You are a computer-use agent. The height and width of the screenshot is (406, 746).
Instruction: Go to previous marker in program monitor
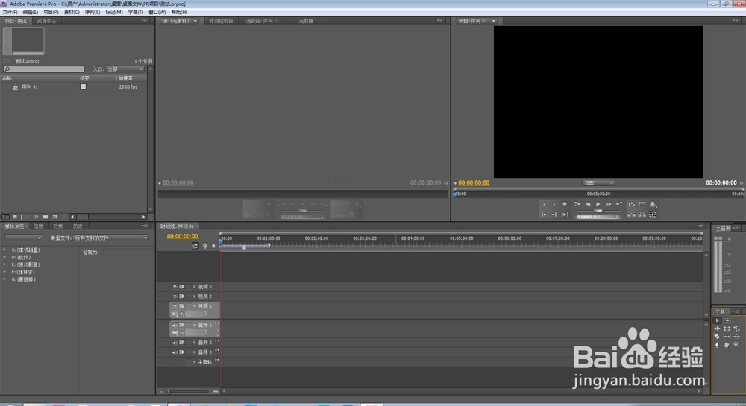[x=577, y=204]
